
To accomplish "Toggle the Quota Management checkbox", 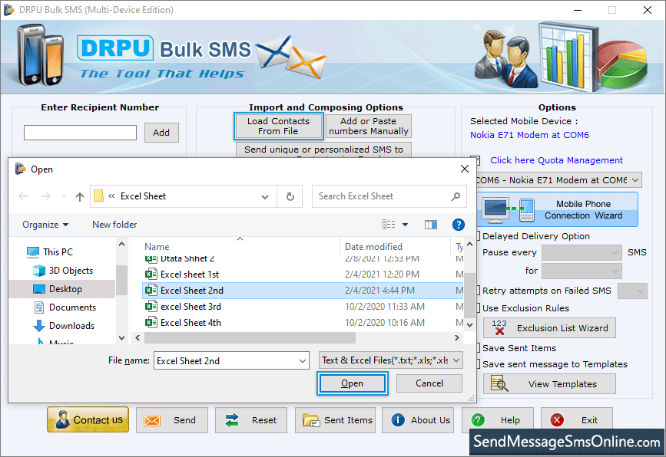I will 477,160.
